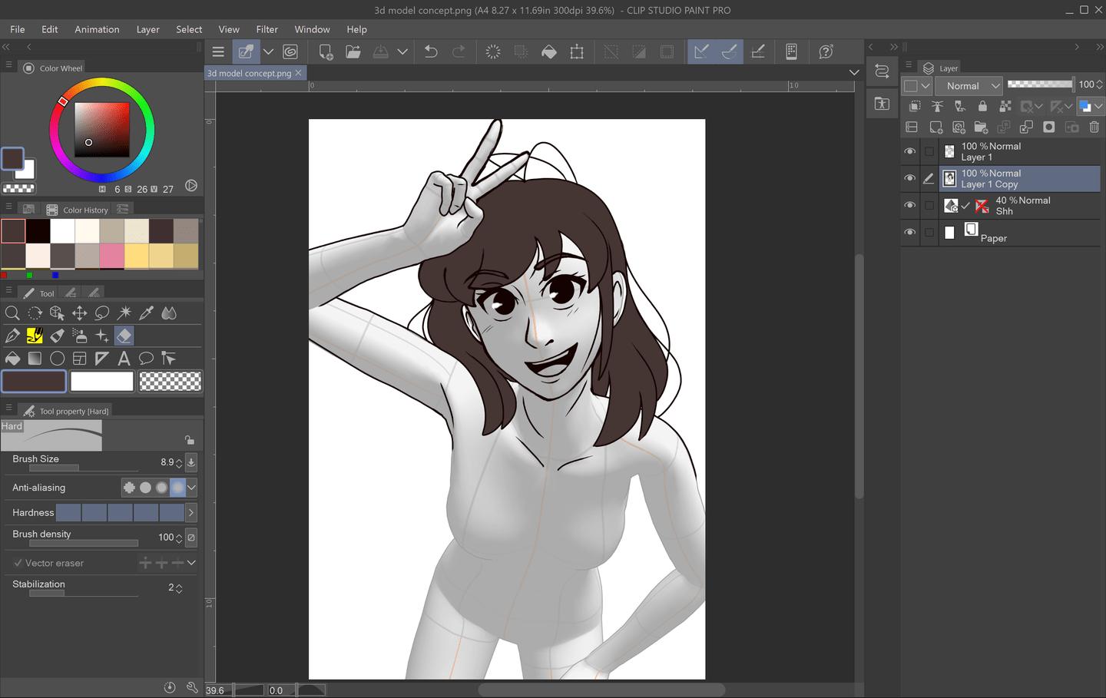Open the Filter menu

point(267,29)
